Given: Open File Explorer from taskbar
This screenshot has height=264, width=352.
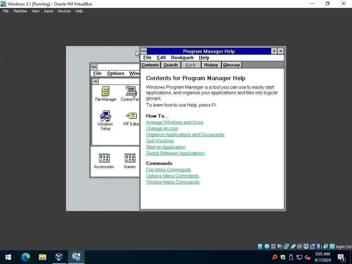Looking at the screenshot, I should coord(42,257).
